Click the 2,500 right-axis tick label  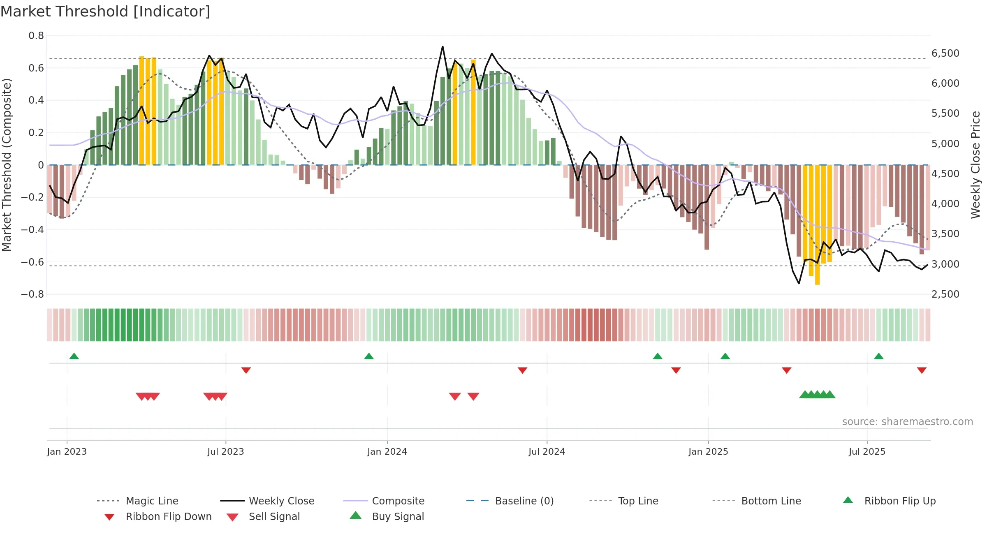pos(945,294)
